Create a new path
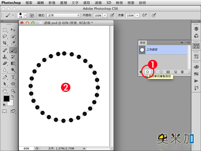The image size is (201, 151). pos(175,72)
